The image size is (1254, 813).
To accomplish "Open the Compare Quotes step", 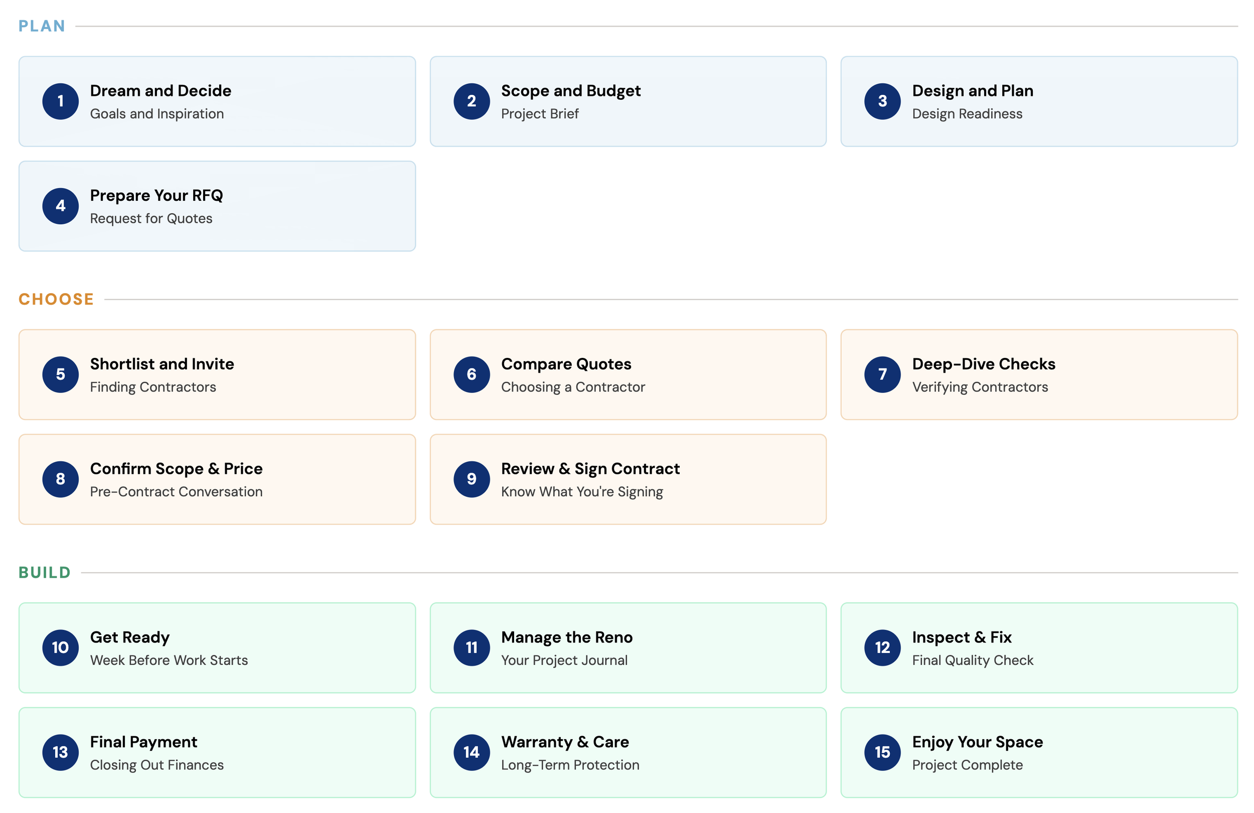I will 627,374.
